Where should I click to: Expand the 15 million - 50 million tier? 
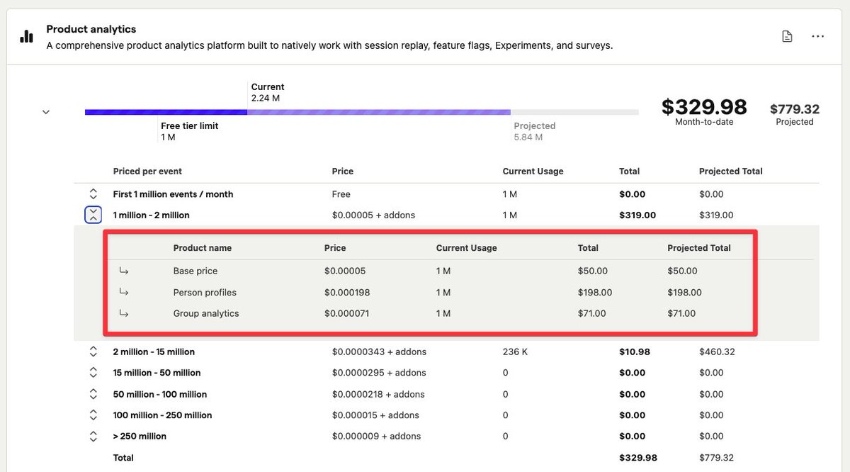93,373
